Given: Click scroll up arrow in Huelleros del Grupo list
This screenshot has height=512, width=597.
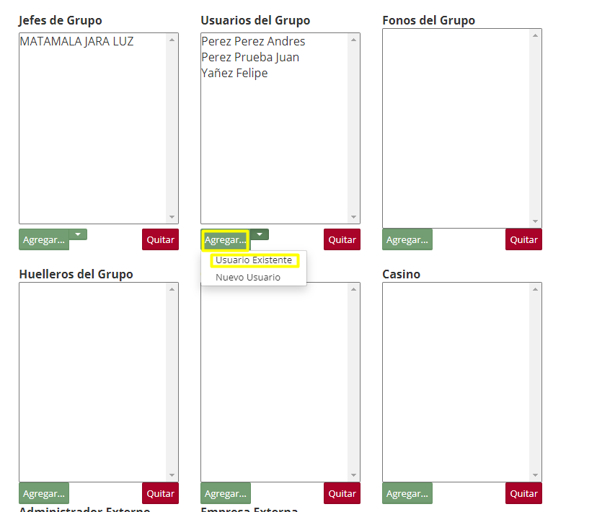Looking at the screenshot, I should 172,290.
